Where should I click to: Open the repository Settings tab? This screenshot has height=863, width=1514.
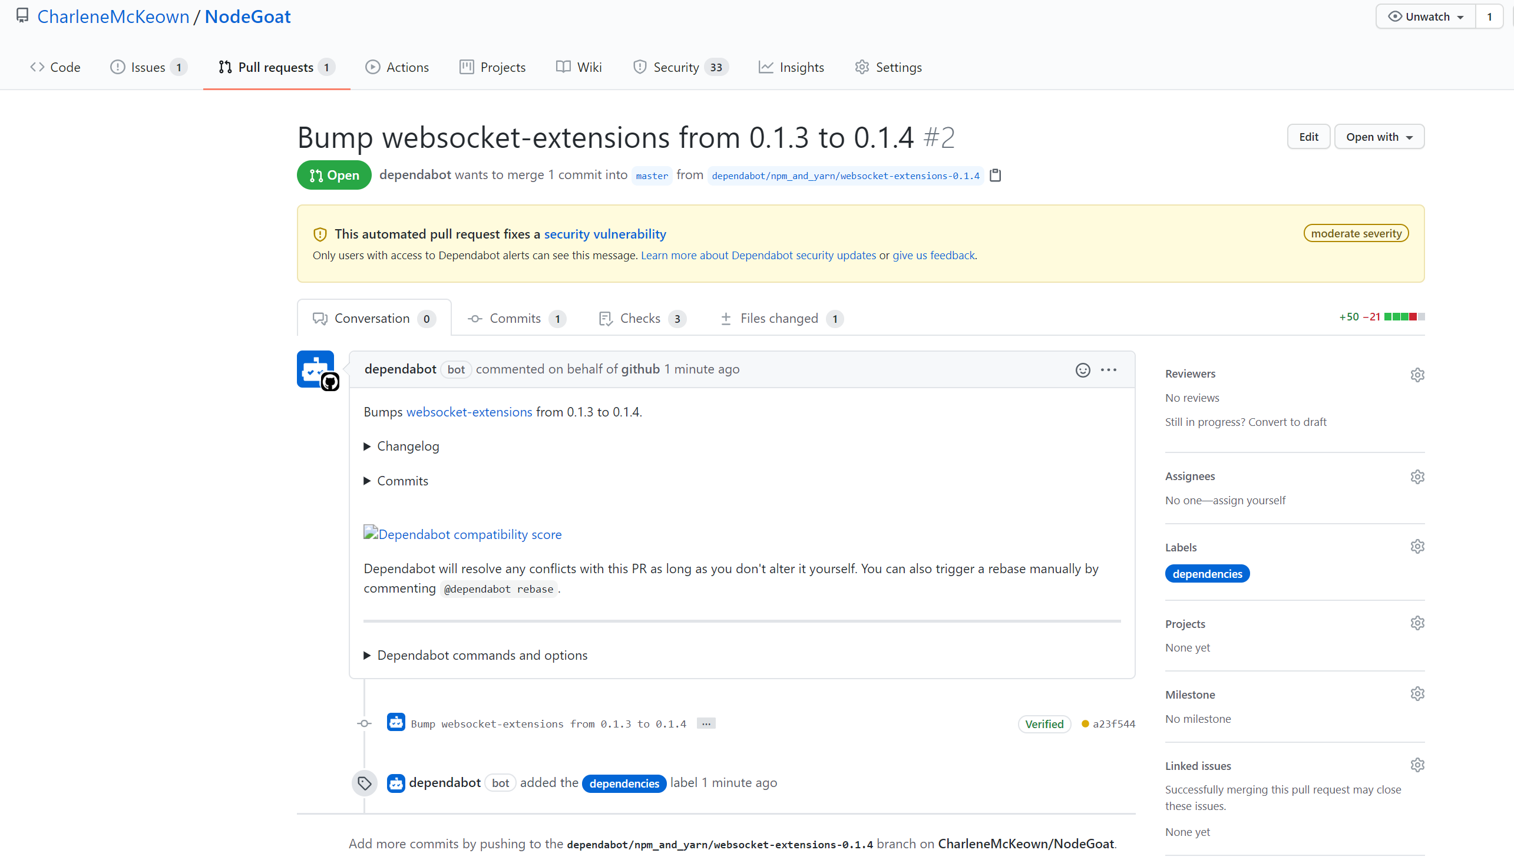tap(888, 67)
